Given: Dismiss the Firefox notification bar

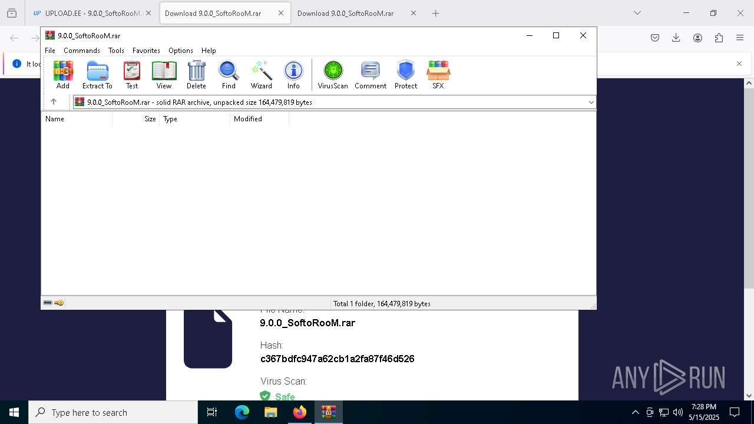Looking at the screenshot, I should point(739,64).
